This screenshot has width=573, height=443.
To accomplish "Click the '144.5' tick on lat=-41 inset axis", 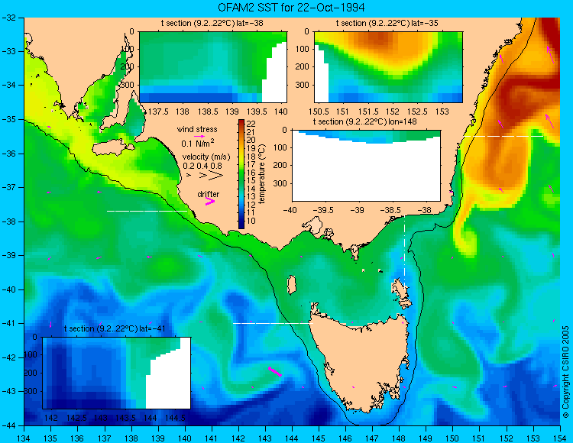I will pos(175,418).
